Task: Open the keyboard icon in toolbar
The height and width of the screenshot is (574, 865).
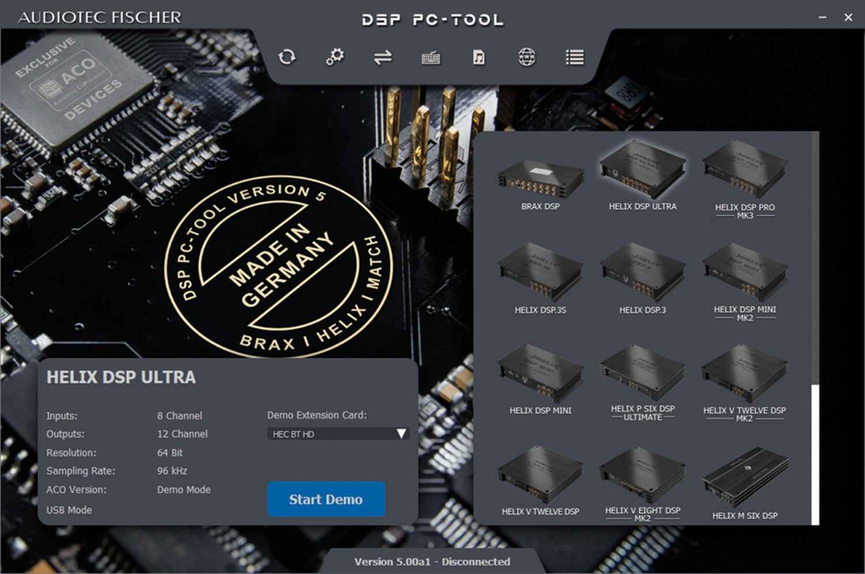Action: (431, 58)
